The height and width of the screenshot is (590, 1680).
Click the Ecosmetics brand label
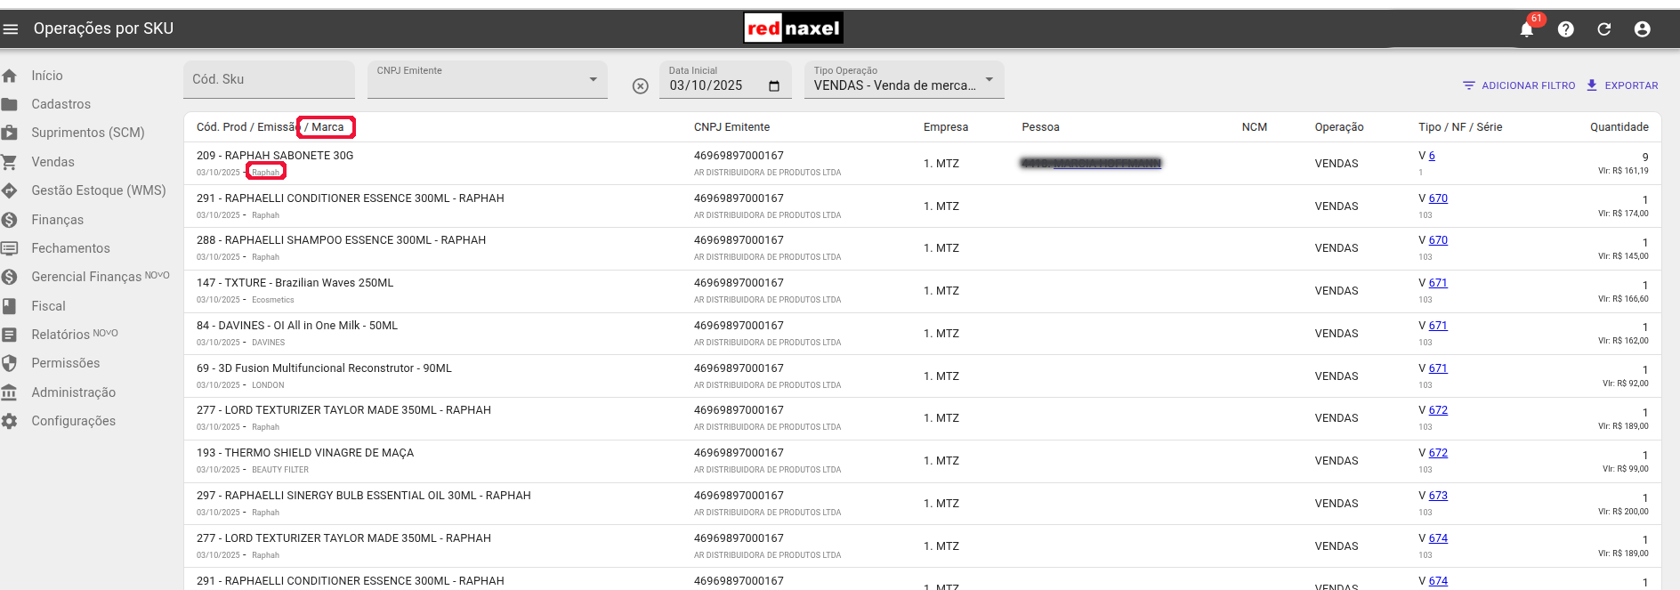(x=273, y=300)
